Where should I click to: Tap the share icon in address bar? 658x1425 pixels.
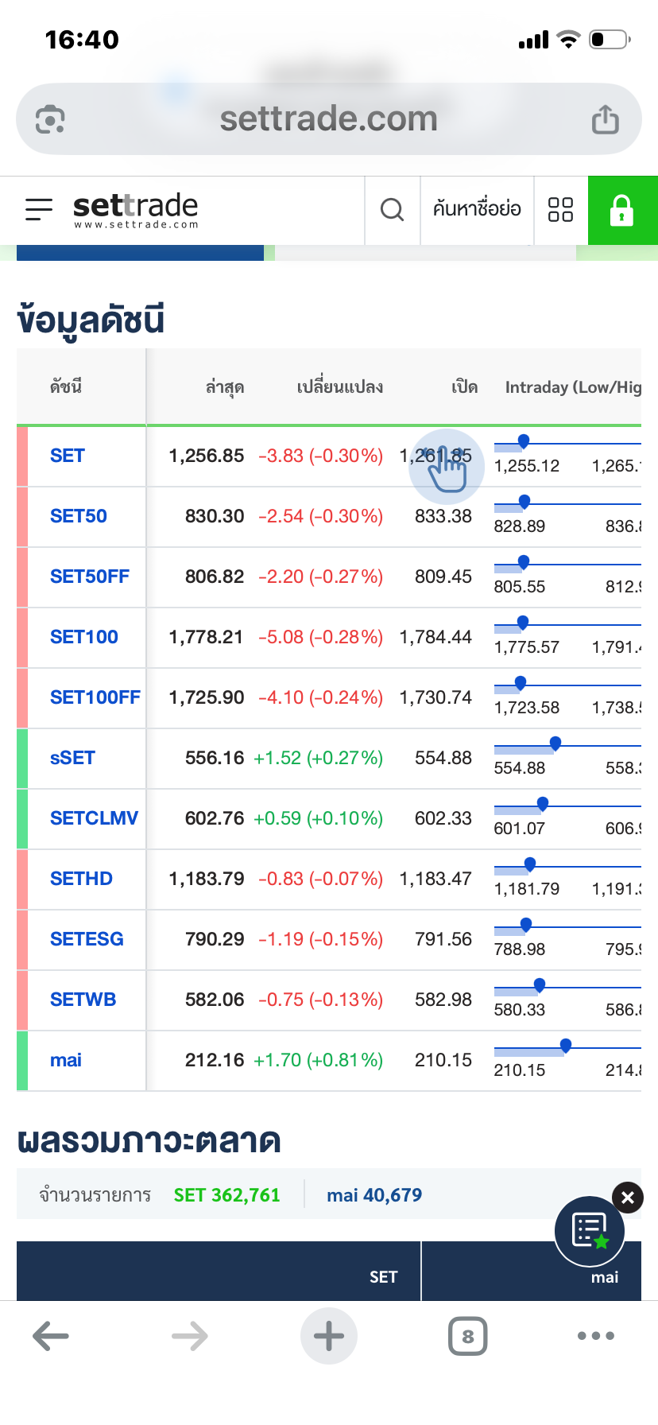pos(605,120)
